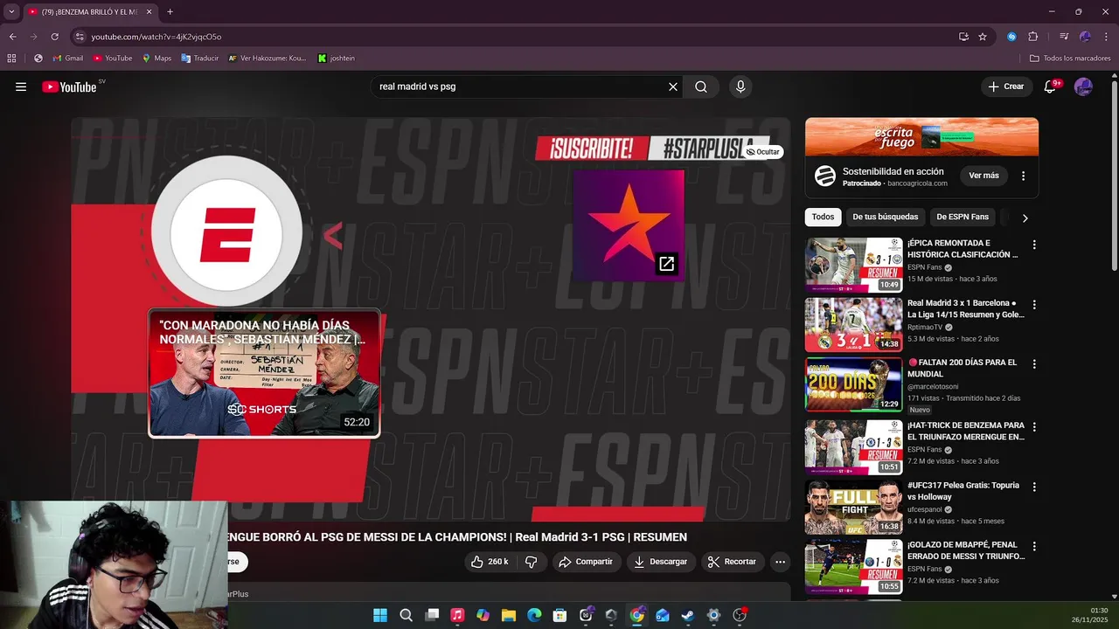The height and width of the screenshot is (629, 1119).
Task: Subscribe via ESPN circular end screen logo
Action: click(227, 232)
